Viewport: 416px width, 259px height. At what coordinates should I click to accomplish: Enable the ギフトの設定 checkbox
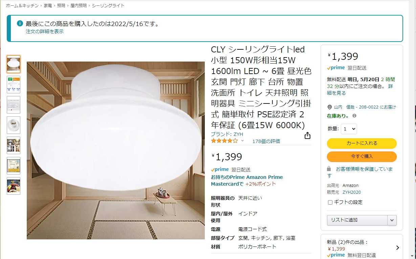tap(330, 202)
